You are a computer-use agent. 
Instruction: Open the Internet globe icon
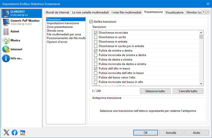point(6,49)
